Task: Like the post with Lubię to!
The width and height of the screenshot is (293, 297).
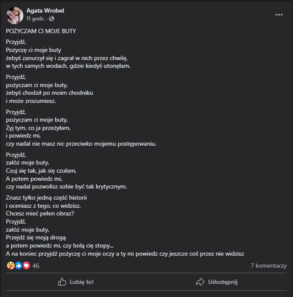Action: (x=76, y=282)
